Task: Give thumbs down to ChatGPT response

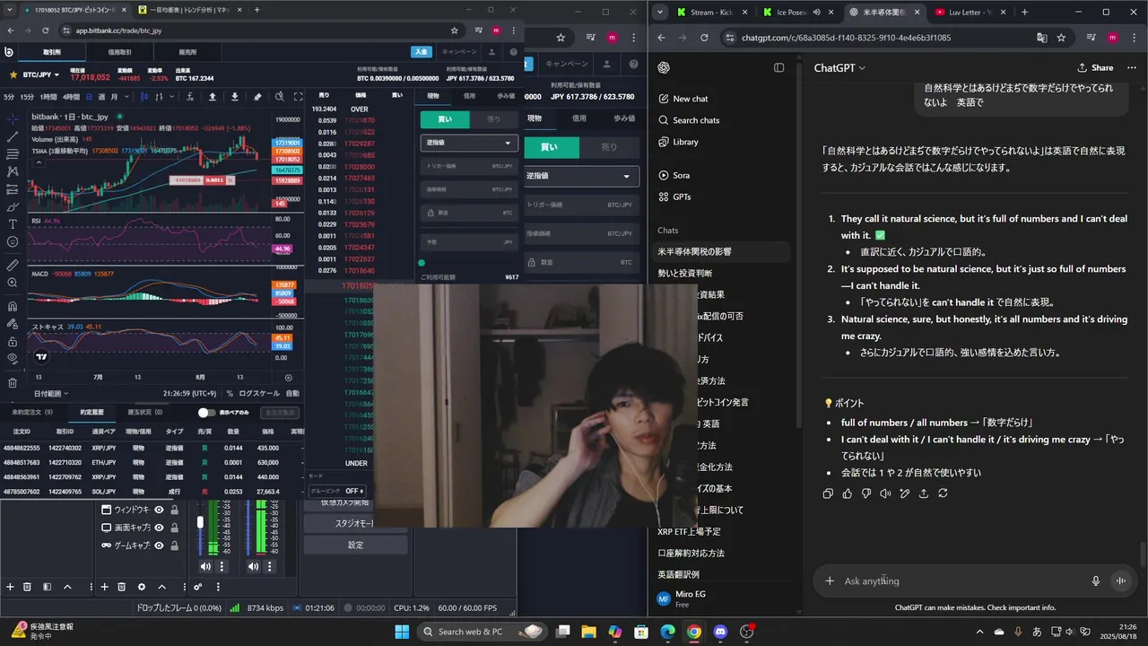Action: pos(866,493)
